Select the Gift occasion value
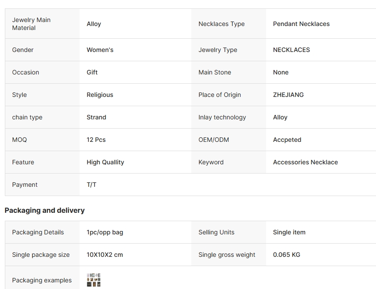376x289 pixels. pos(92,72)
